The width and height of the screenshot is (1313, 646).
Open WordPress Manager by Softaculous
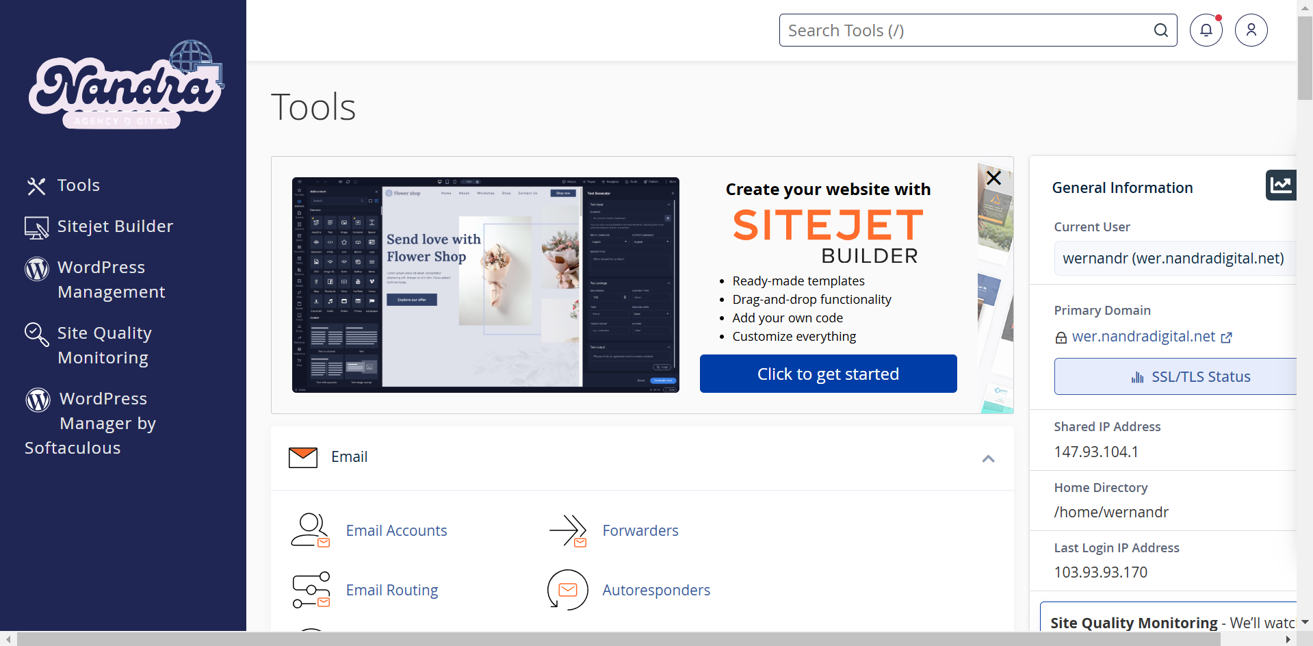(90, 424)
